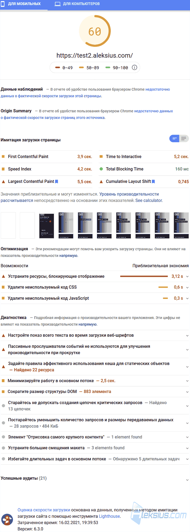Screen dimensions: 190x532
Task: Expand 'Сократите размер структуры DOM' chevron
Action: [187, 392]
